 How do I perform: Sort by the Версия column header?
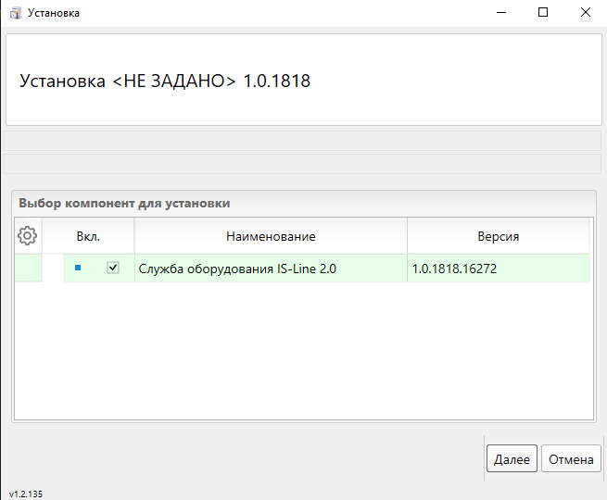click(499, 236)
